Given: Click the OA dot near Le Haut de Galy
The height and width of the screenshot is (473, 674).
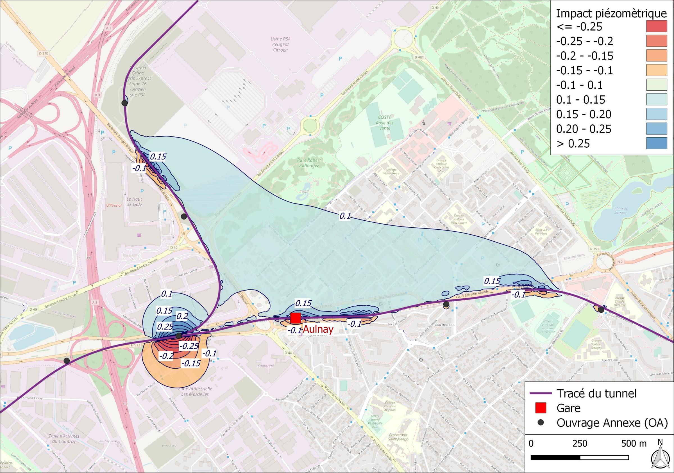Looking at the screenshot, I should pos(184,216).
